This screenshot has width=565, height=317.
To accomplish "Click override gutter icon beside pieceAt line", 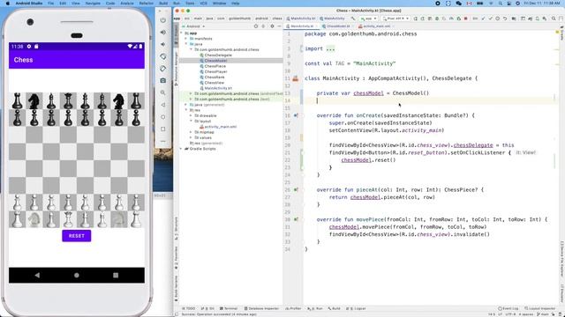I will point(296,190).
